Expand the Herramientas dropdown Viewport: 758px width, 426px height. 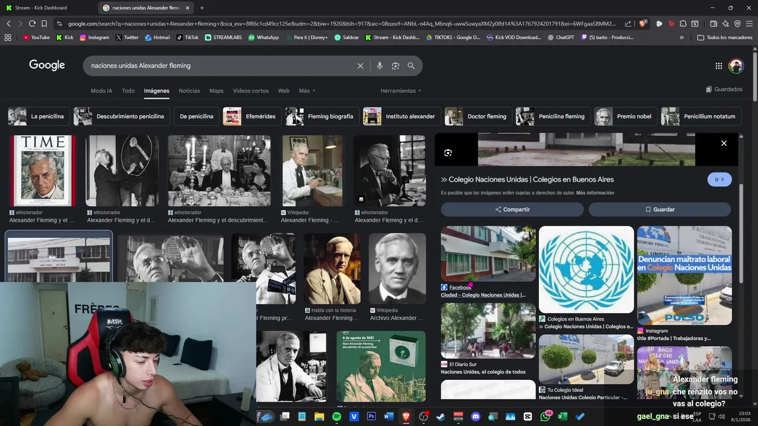(x=401, y=91)
